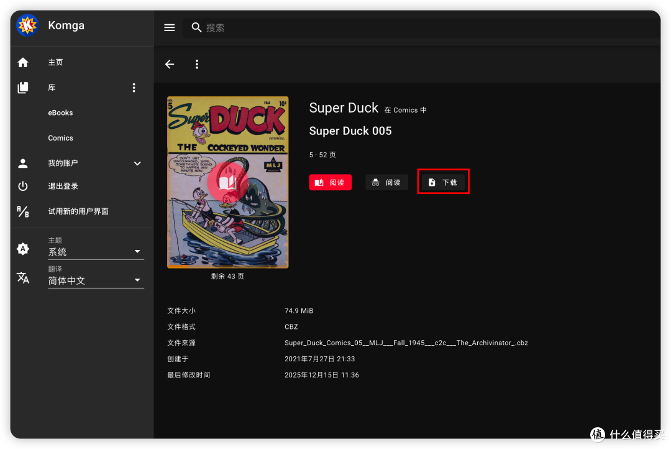Click the CBZ file format value
The height and width of the screenshot is (449, 671).
click(291, 327)
